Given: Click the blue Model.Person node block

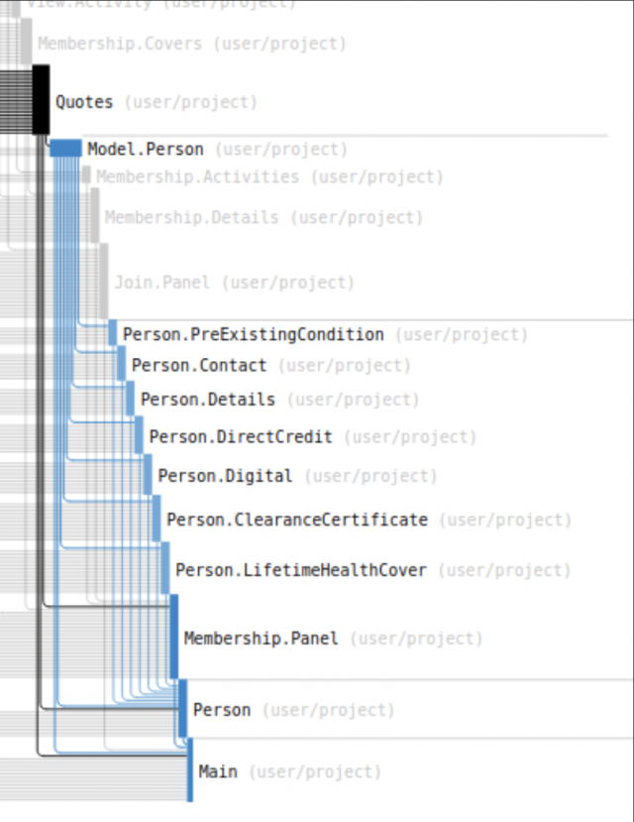Looking at the screenshot, I should [x=65, y=148].
